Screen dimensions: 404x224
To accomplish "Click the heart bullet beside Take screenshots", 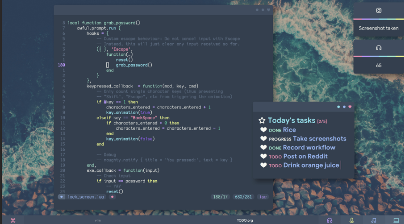I will [x=264, y=139].
